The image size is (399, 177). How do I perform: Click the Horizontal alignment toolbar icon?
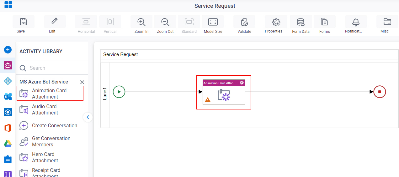point(86,22)
